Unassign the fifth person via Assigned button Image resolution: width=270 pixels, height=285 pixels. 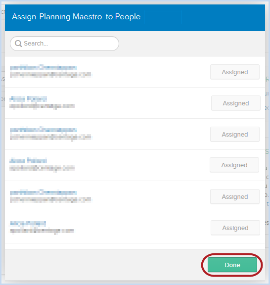235,196
